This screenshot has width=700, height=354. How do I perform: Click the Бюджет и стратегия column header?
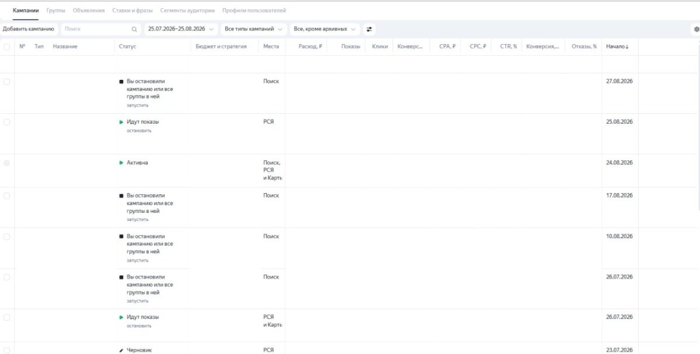[220, 47]
